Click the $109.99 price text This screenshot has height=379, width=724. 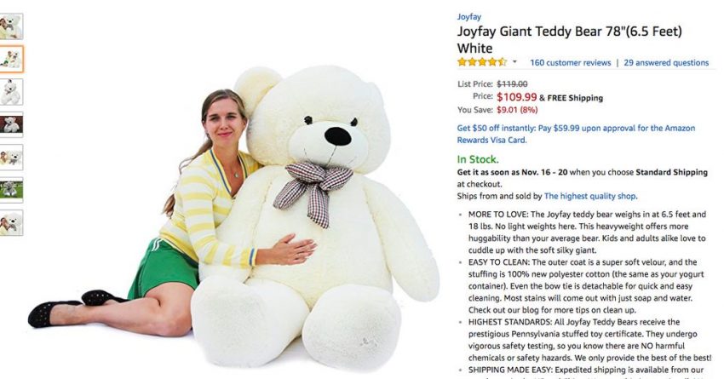click(517, 97)
